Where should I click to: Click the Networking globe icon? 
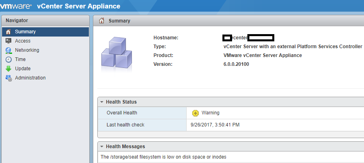tap(8, 50)
